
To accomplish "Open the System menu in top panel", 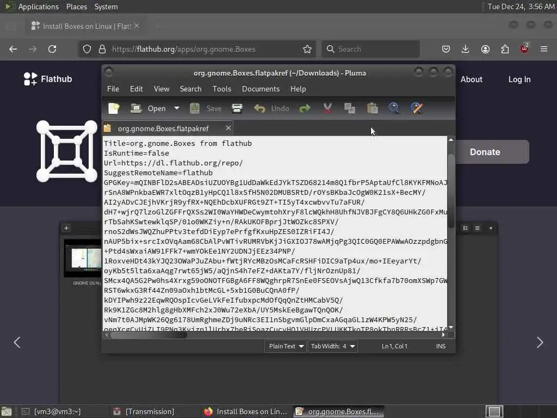I will (x=106, y=7).
